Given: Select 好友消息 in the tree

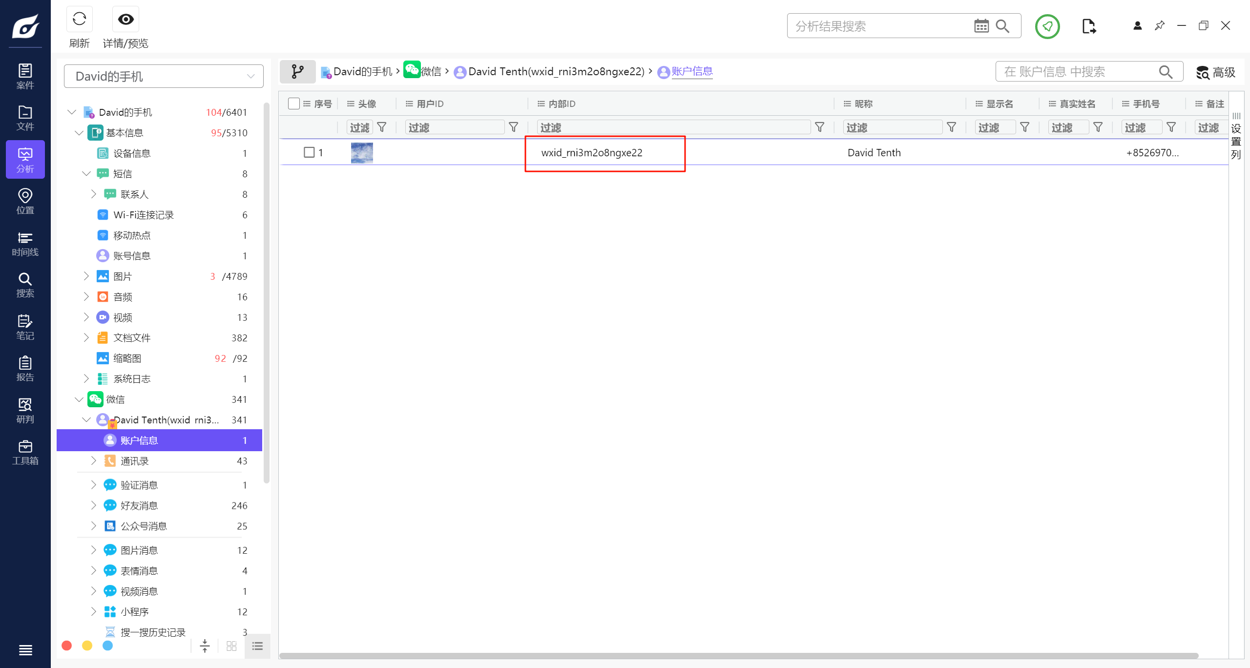Looking at the screenshot, I should tap(139, 505).
